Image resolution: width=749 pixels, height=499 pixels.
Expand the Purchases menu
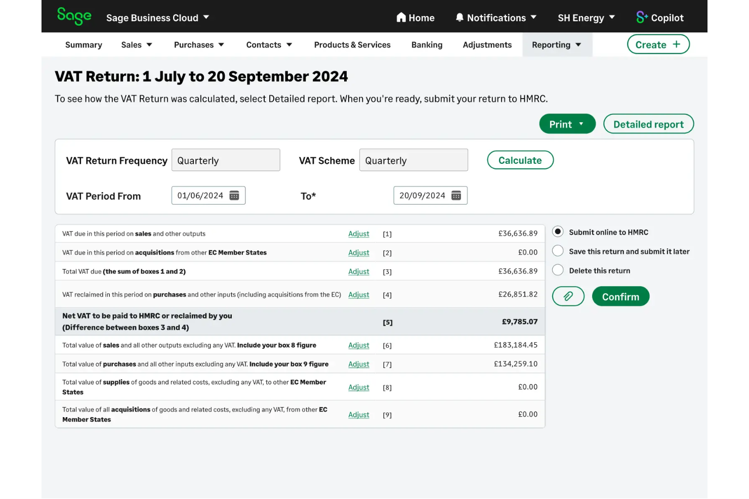[x=199, y=45]
